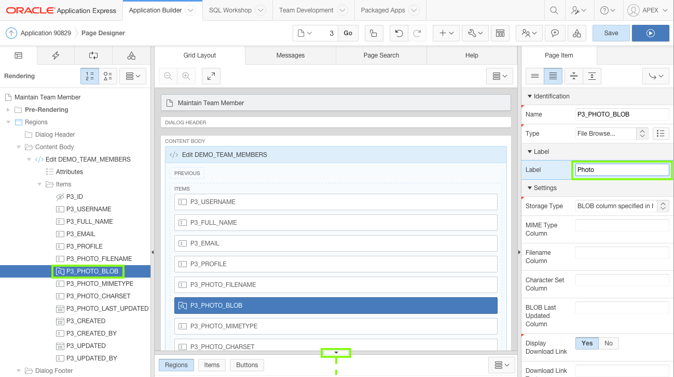This screenshot has height=377, width=674.
Task: Zoom in the grid layout
Action: (186, 76)
